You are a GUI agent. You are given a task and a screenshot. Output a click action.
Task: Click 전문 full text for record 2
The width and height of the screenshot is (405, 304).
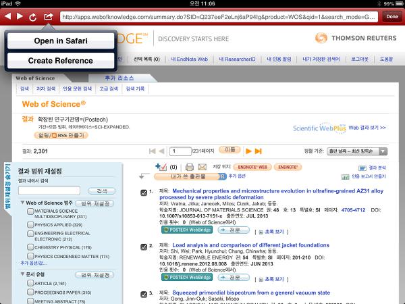(x=234, y=278)
